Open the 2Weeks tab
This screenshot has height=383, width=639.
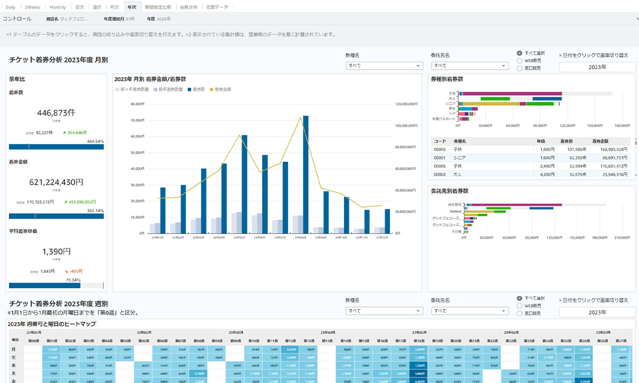(32, 7)
